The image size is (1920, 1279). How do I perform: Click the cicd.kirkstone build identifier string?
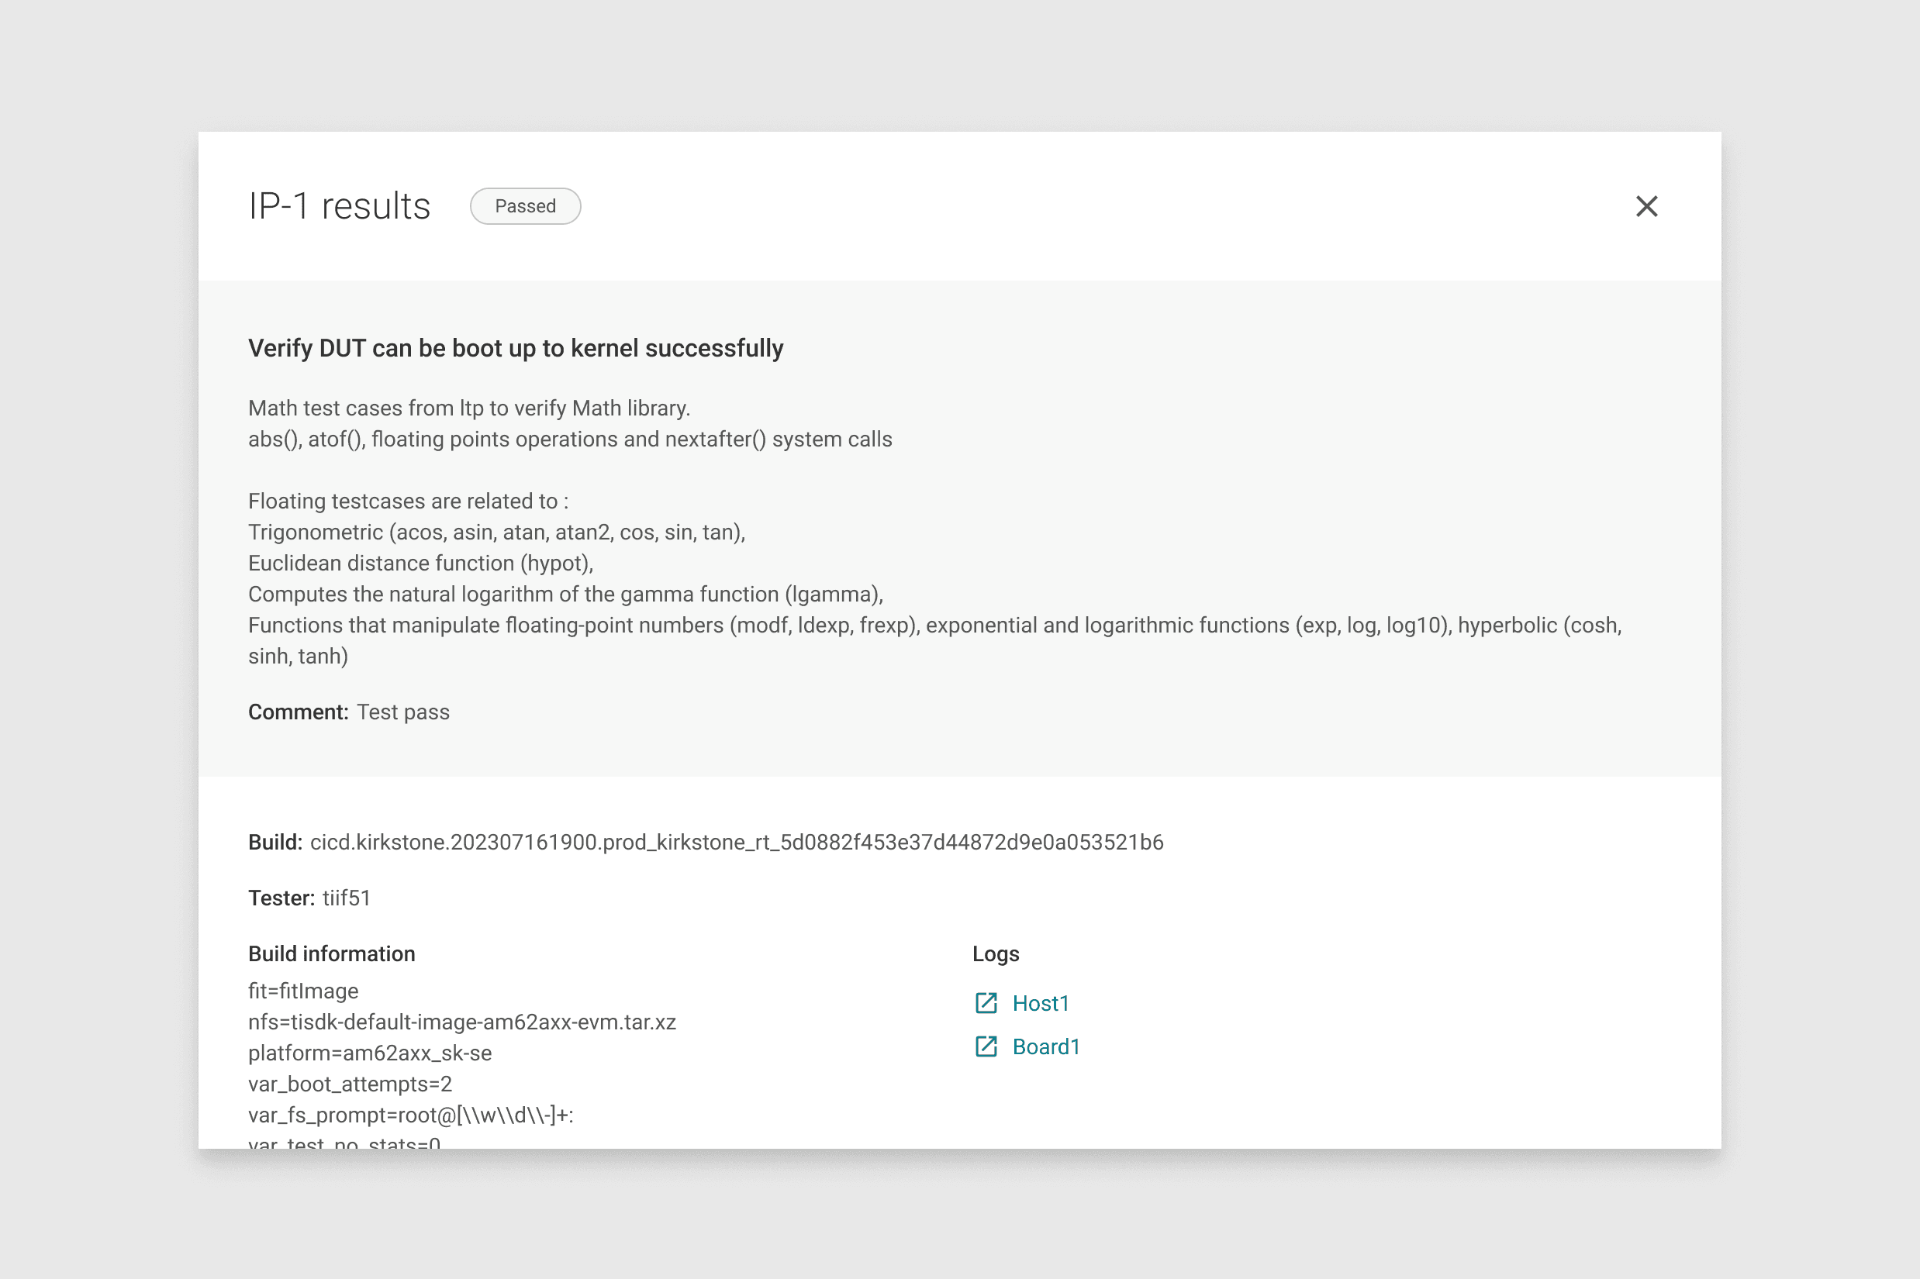click(x=736, y=842)
